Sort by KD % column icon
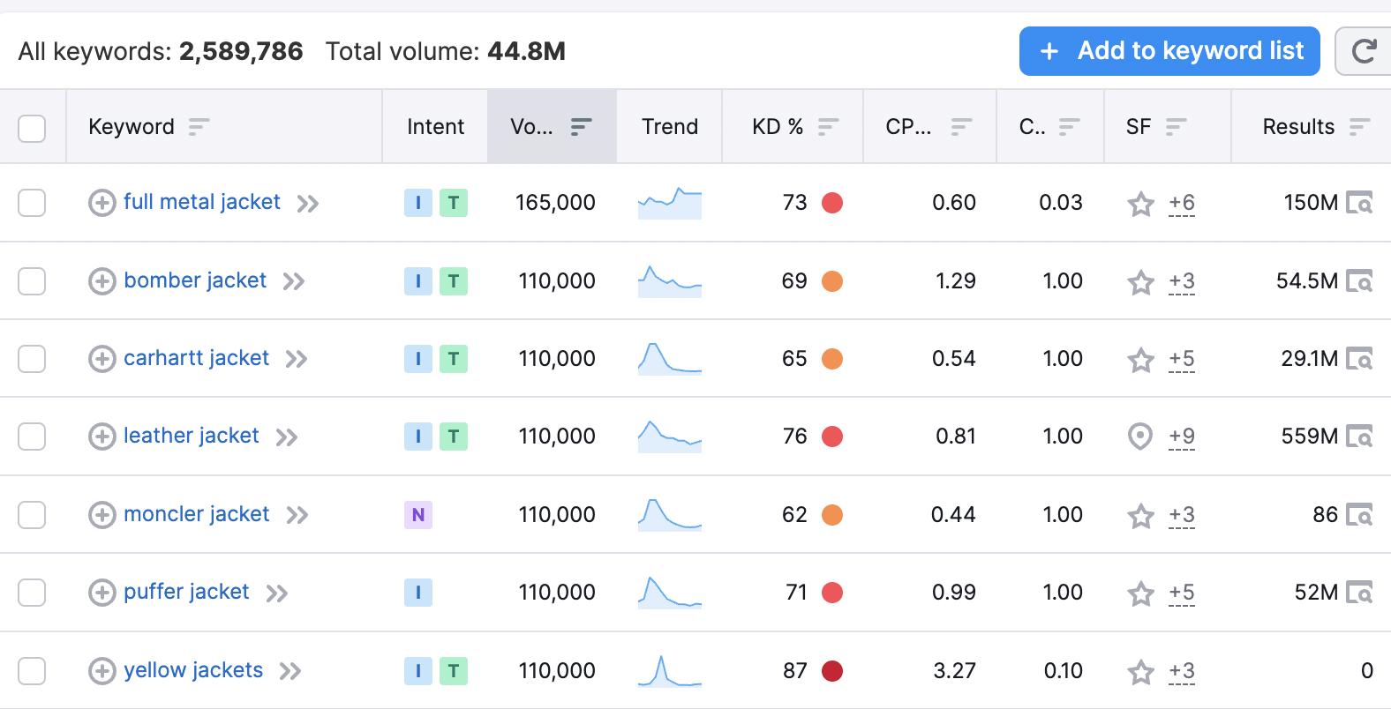The width and height of the screenshot is (1391, 709). coord(828,127)
